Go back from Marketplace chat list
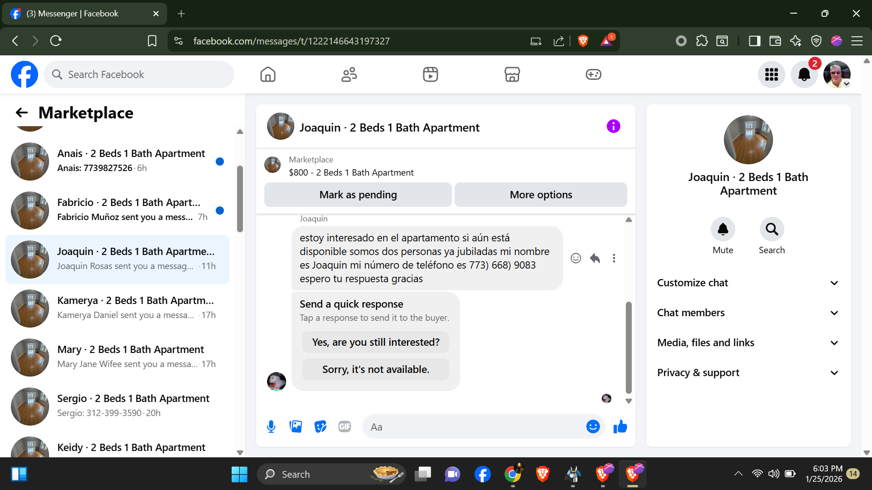Image resolution: width=872 pixels, height=490 pixels. [22, 113]
